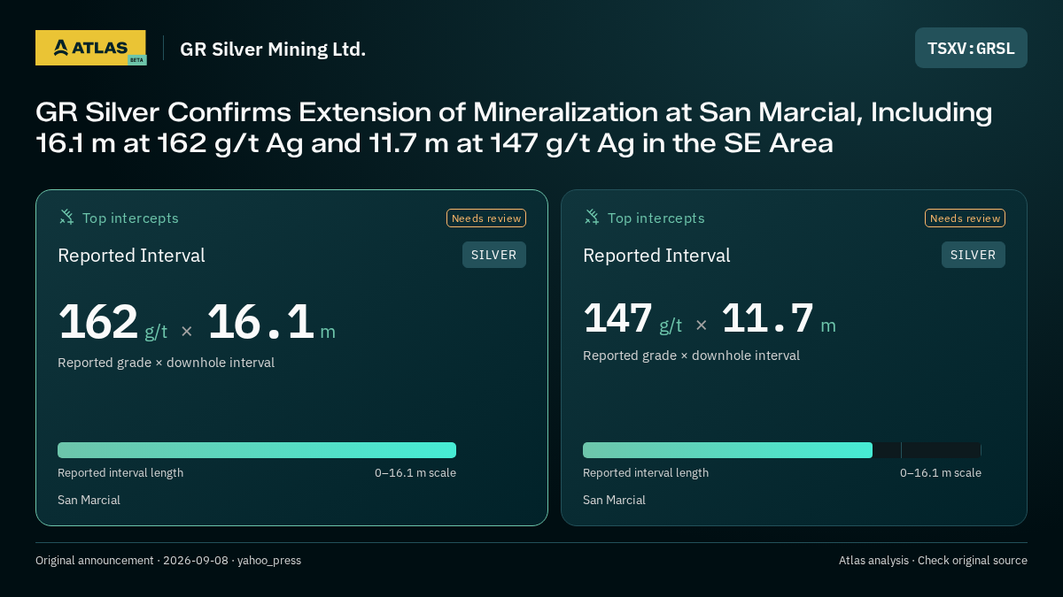Image resolution: width=1063 pixels, height=597 pixels.
Task: Click the Needs review tag in the 147 g/t card
Action: [965, 218]
